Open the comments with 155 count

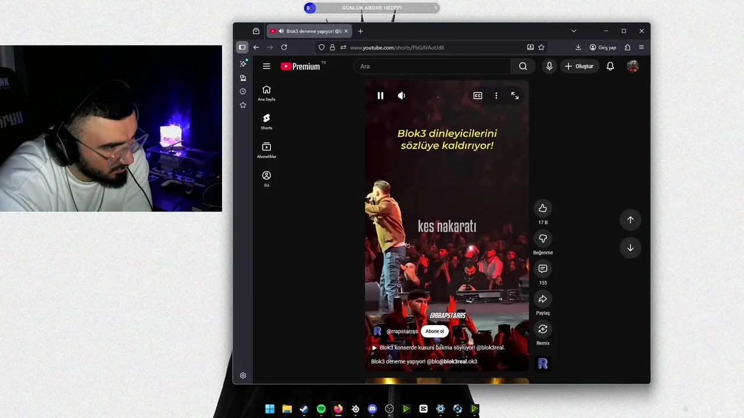(x=543, y=269)
